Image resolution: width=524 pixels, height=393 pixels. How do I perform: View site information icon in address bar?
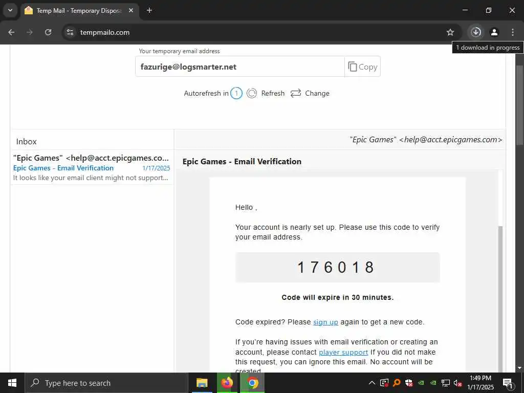coord(70,32)
